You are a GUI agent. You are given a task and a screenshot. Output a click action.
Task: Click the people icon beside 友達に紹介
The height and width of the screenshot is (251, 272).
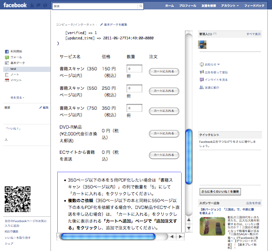click(x=202, y=87)
